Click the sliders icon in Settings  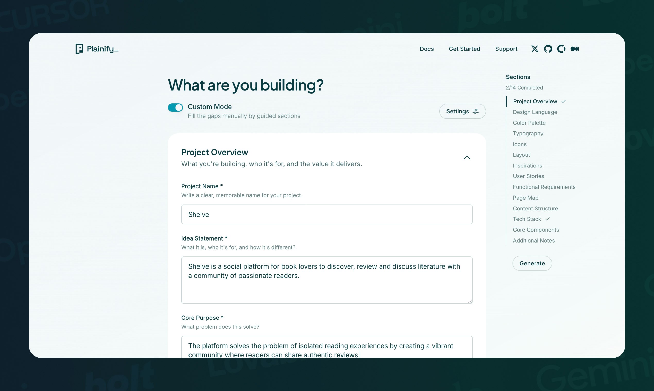[476, 111]
